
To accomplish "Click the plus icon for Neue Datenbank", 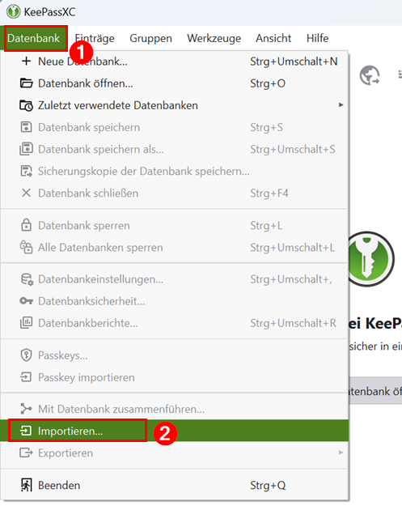I will pyautogui.click(x=26, y=62).
